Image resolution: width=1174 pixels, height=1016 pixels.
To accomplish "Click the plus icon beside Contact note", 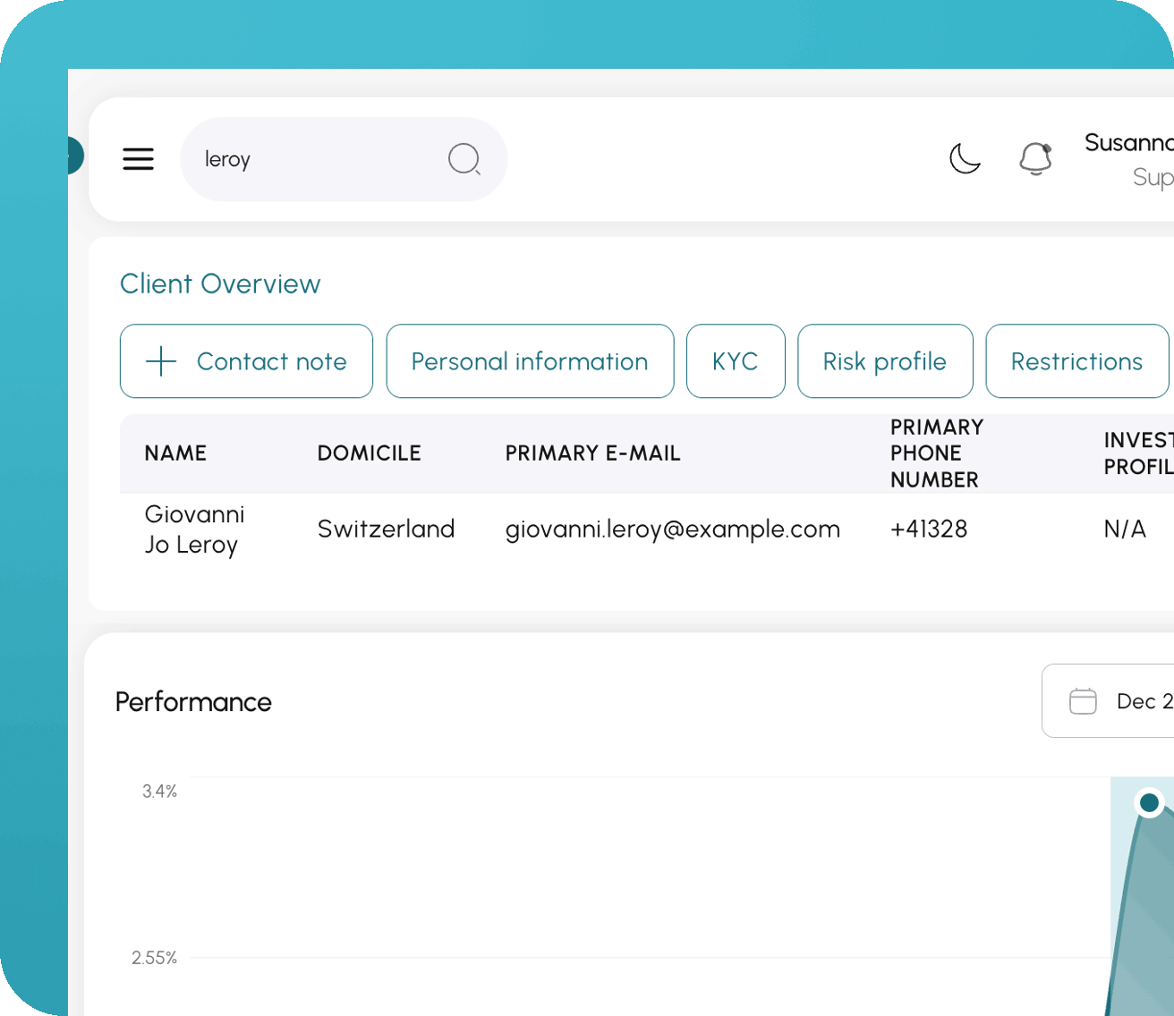I will click(x=161, y=361).
